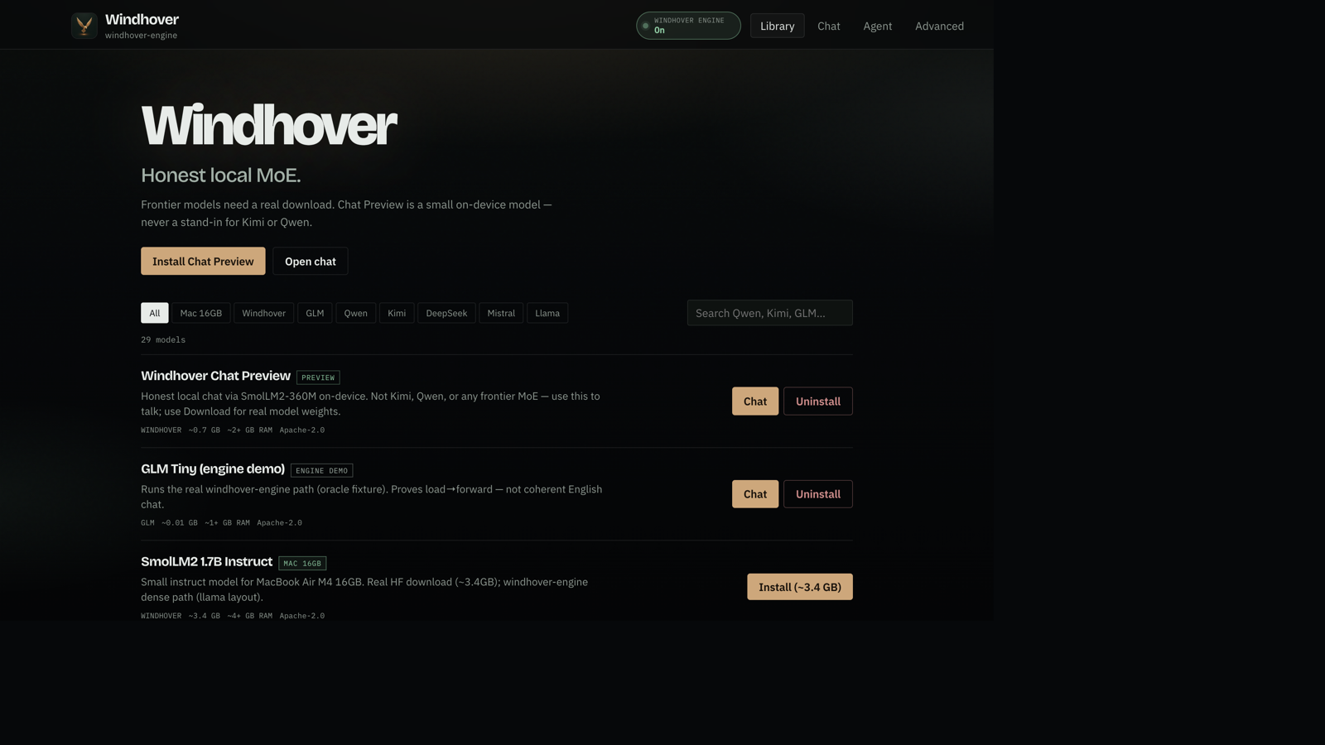The height and width of the screenshot is (745, 1325).
Task: Click the SmolLM2 1.7B Instruct title
Action: click(x=206, y=561)
